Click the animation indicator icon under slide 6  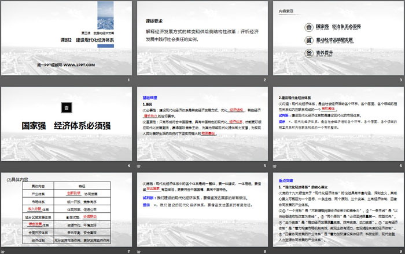(x=276, y=166)
